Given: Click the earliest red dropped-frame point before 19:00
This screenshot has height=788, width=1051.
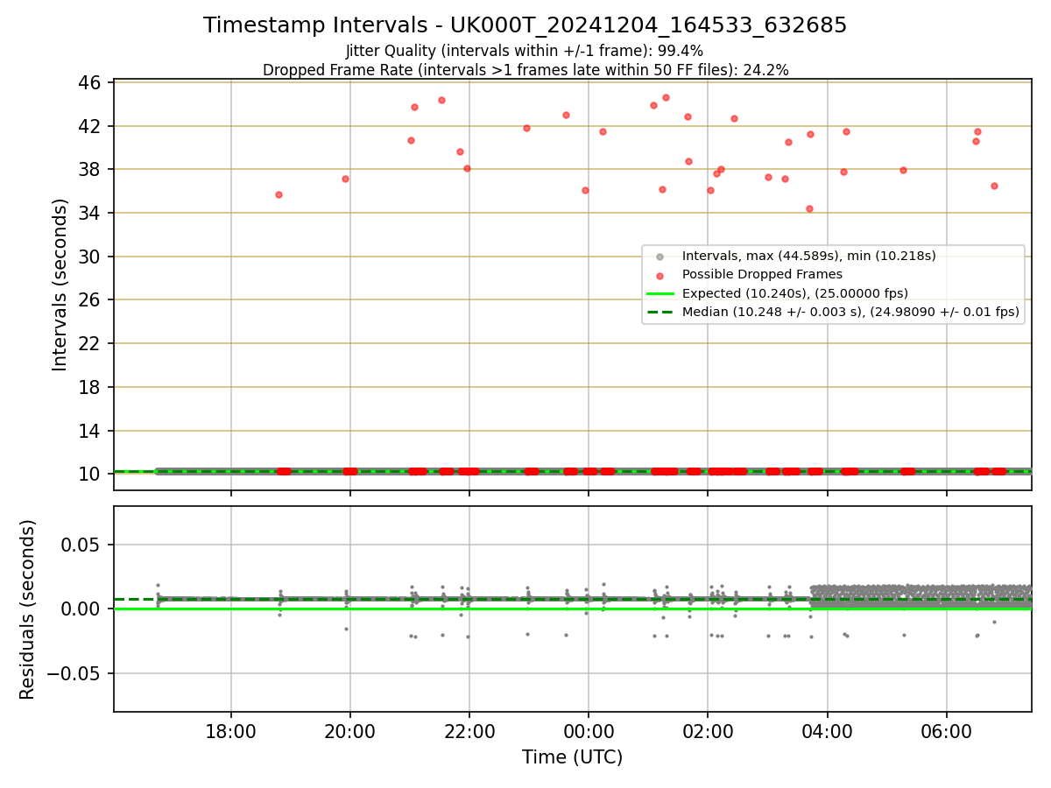Looking at the screenshot, I should [279, 194].
